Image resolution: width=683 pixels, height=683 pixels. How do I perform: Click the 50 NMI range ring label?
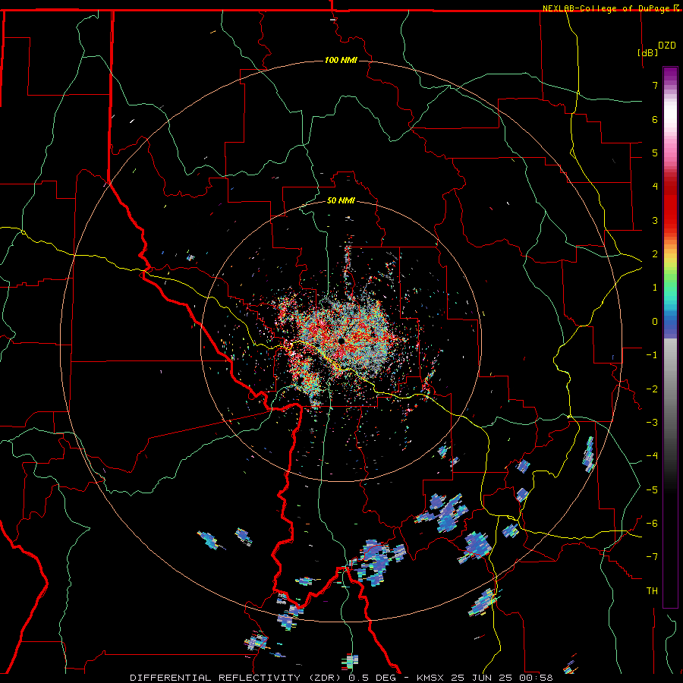pyautogui.click(x=341, y=200)
